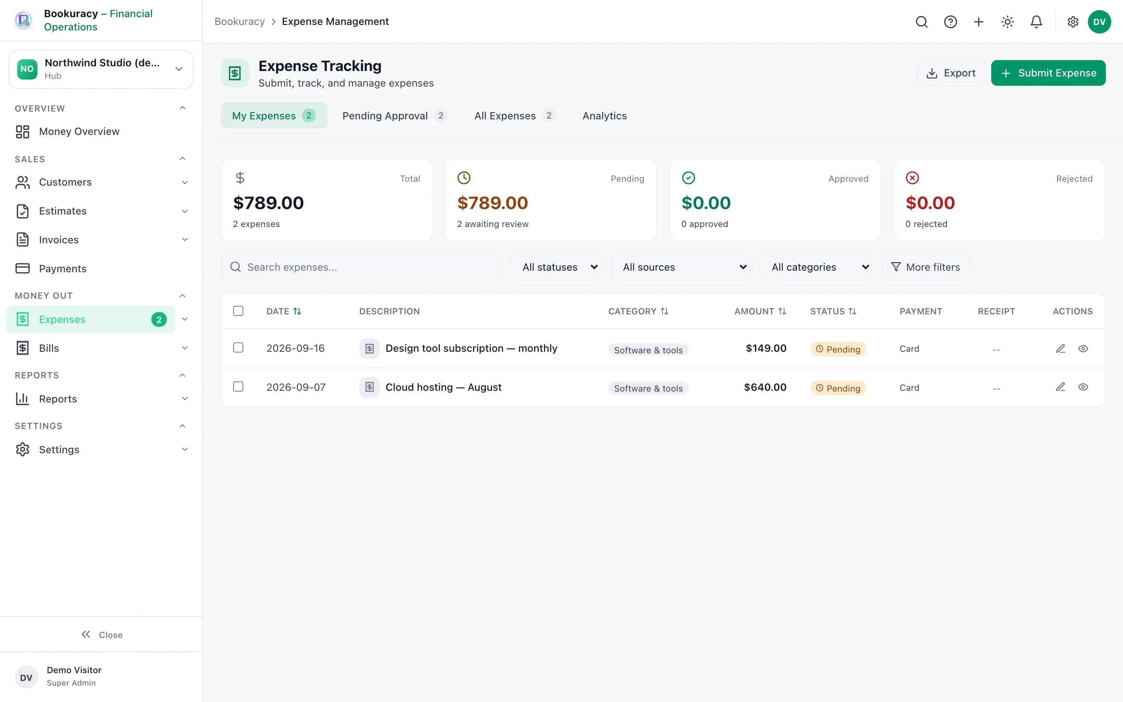This screenshot has height=702, width=1123.
Task: Open the header settings gear icon
Action: 1073,22
